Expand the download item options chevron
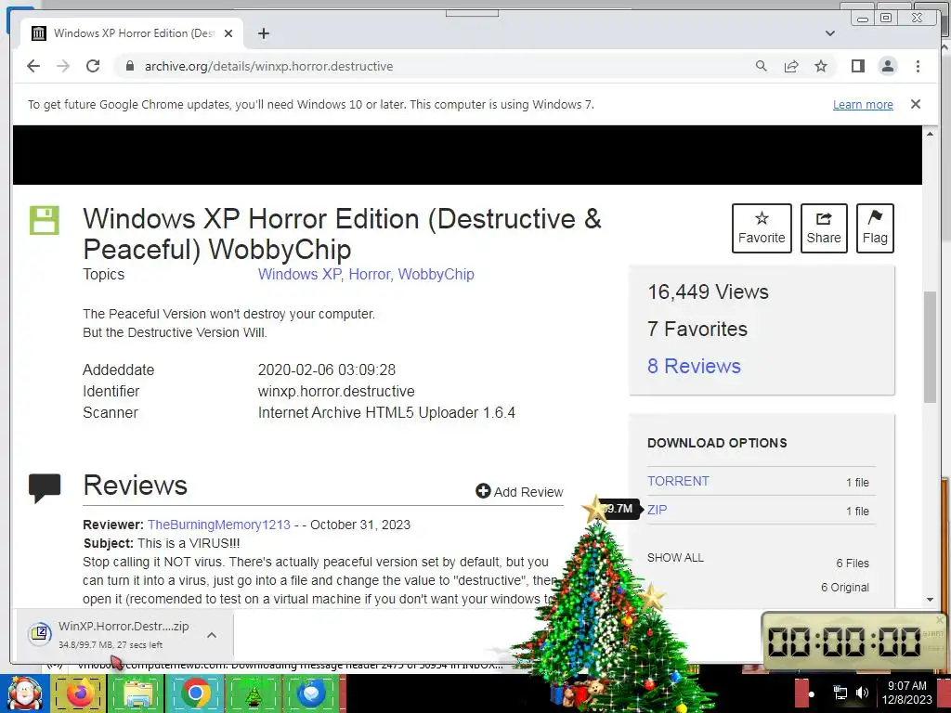This screenshot has width=951, height=713. click(x=212, y=635)
